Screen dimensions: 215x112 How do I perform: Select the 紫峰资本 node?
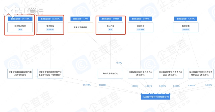(x=186, y=28)
